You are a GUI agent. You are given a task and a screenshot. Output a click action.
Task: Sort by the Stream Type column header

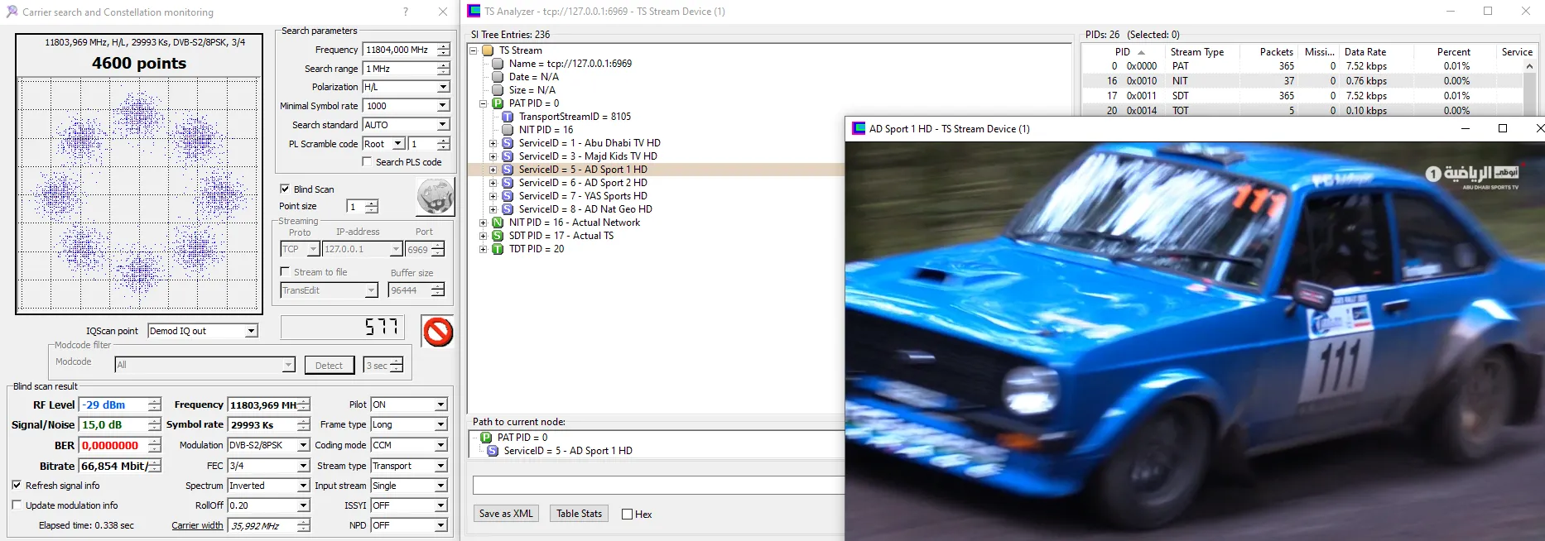[1196, 52]
